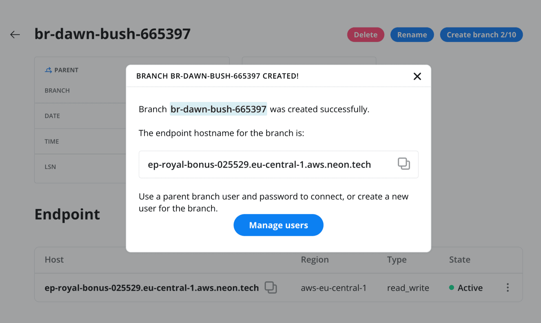
Task: Click the Parent branch icon
Action: pos(48,70)
